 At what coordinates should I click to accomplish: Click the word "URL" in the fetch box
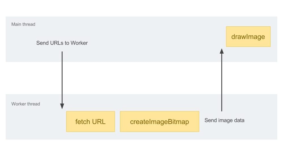[x=98, y=122]
